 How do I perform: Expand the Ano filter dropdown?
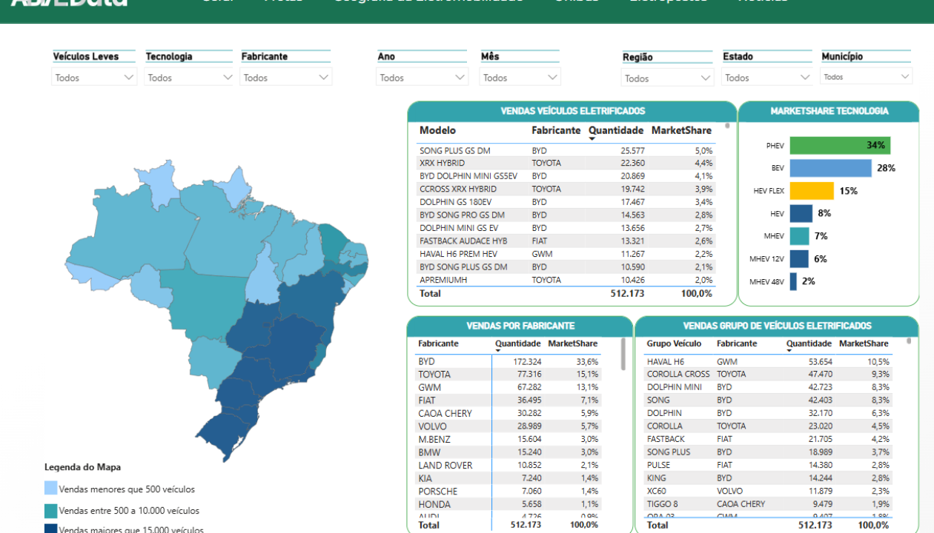coord(460,77)
